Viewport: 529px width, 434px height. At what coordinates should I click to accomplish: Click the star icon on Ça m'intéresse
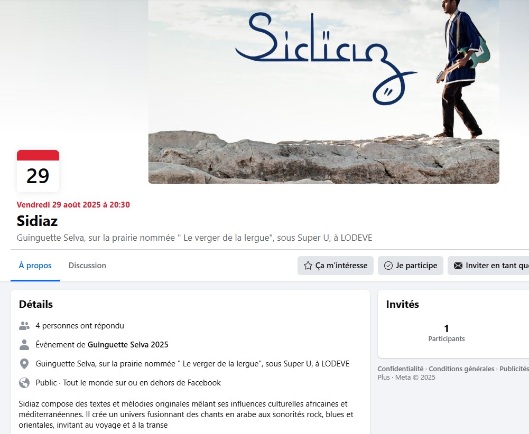point(308,266)
